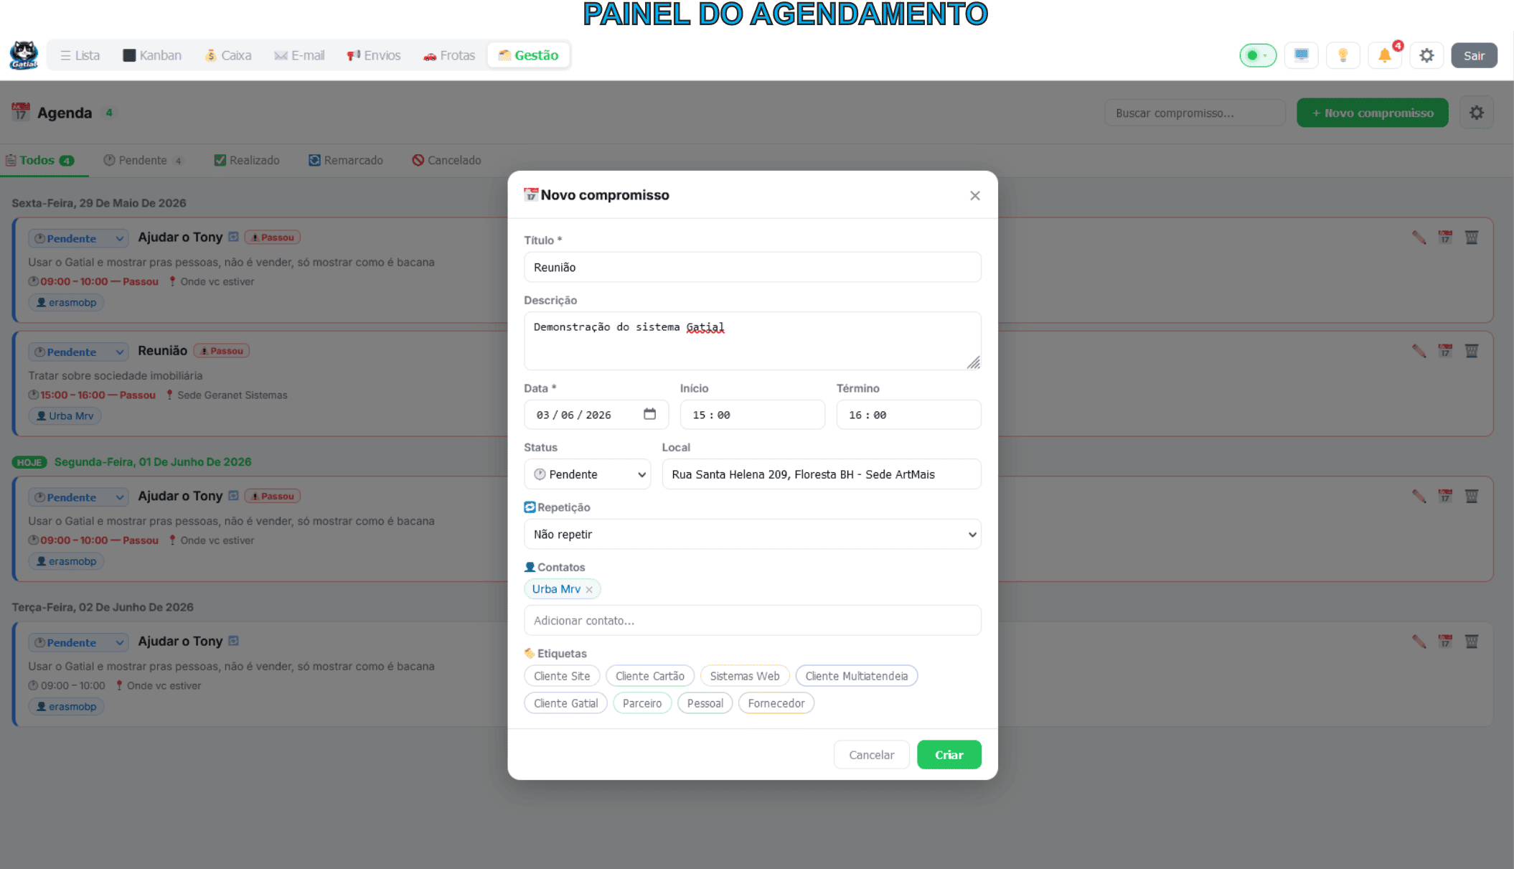1514x869 pixels.
Task: Click repeat icon beside today's Ajudar o Tony title
Action: 233,495
